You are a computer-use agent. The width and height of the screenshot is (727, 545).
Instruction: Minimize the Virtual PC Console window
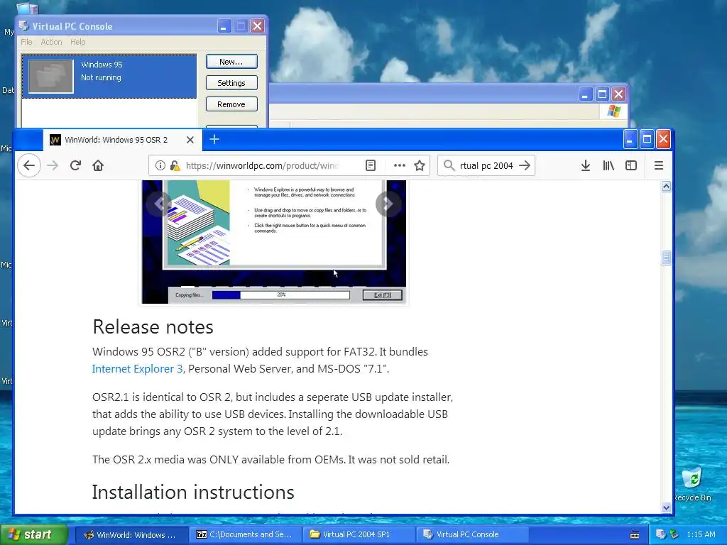click(224, 26)
